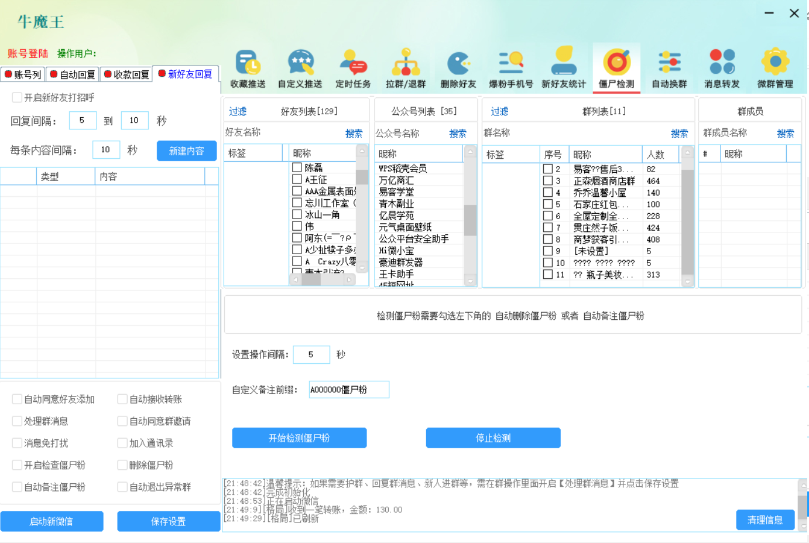
Task: Toggle 开启检查僵尸粉 checkbox
Action: click(x=17, y=465)
